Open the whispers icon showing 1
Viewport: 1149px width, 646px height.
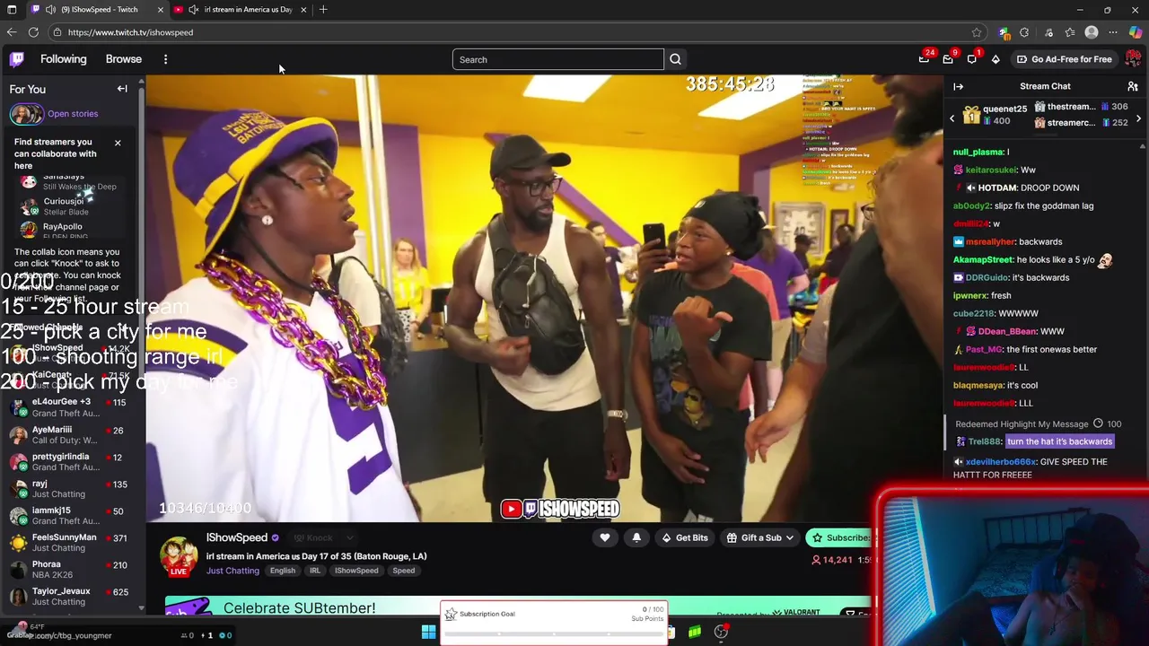[x=972, y=59]
